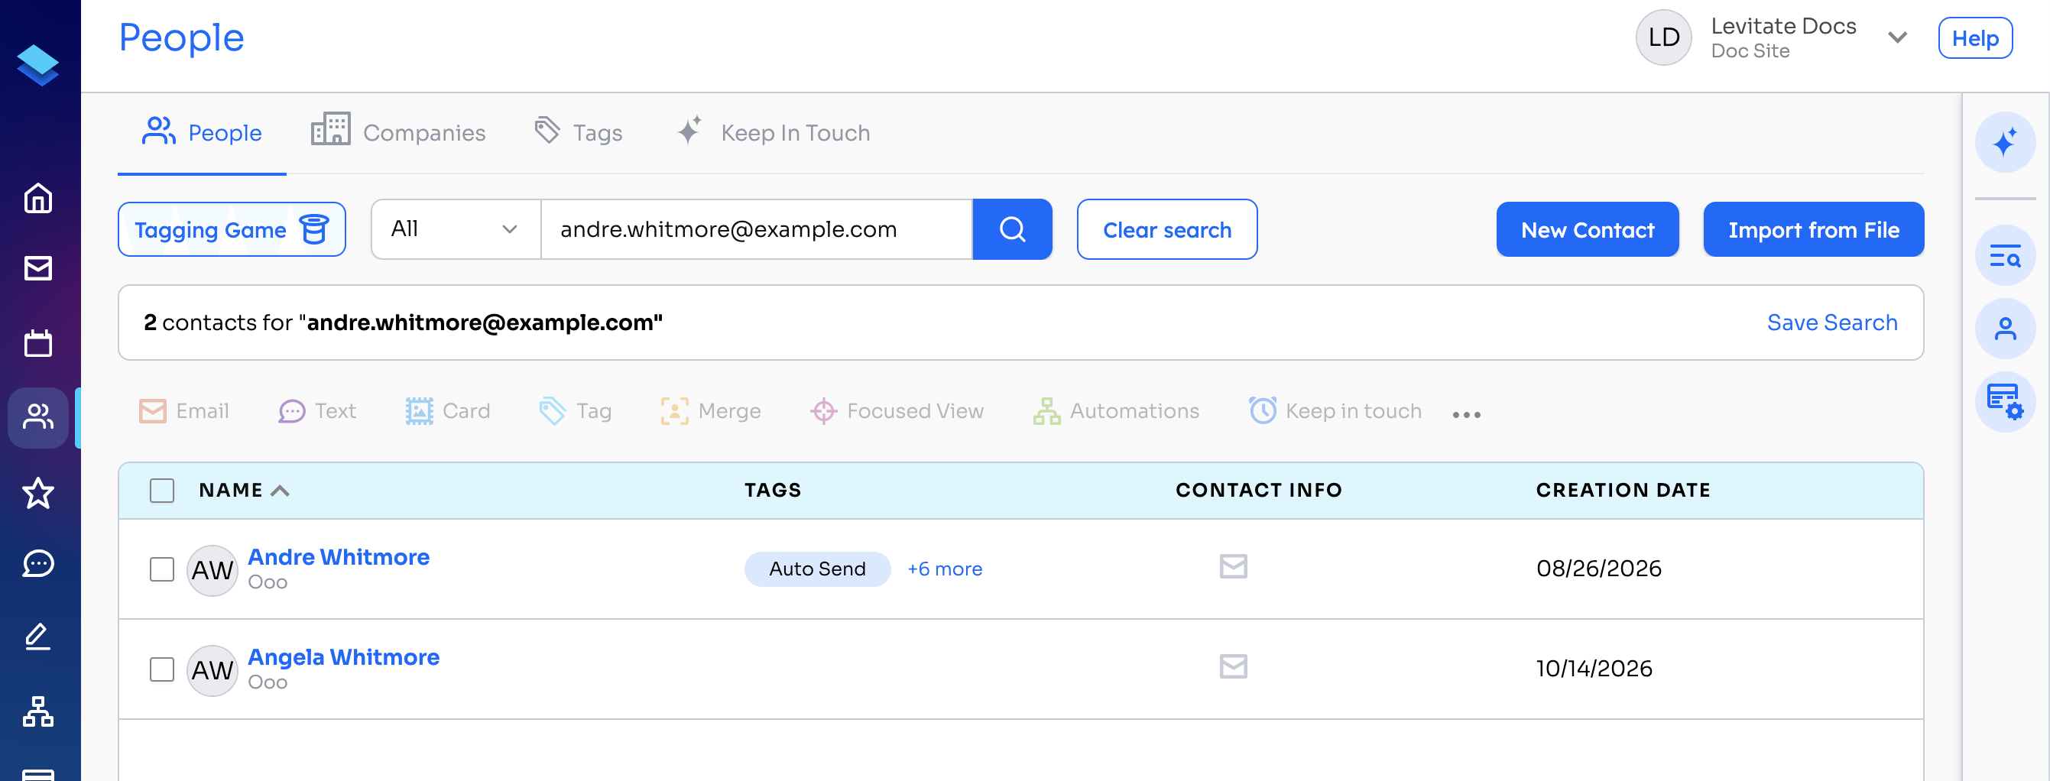
Task: Expand the Levitate Docs account menu chevron
Action: tap(1897, 37)
